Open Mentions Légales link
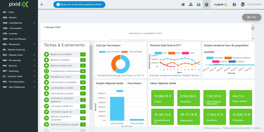The image size is (264, 132). [212, 128]
